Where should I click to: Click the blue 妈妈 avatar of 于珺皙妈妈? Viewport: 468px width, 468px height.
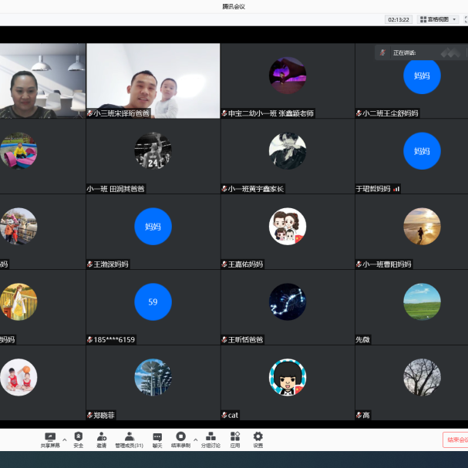[x=422, y=151]
